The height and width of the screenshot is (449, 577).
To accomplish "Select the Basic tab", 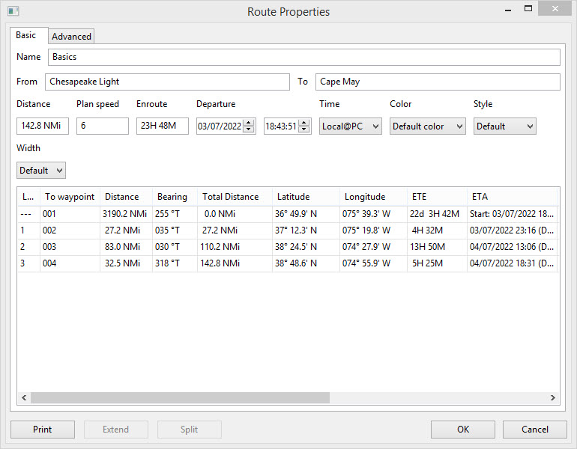I will (x=26, y=35).
